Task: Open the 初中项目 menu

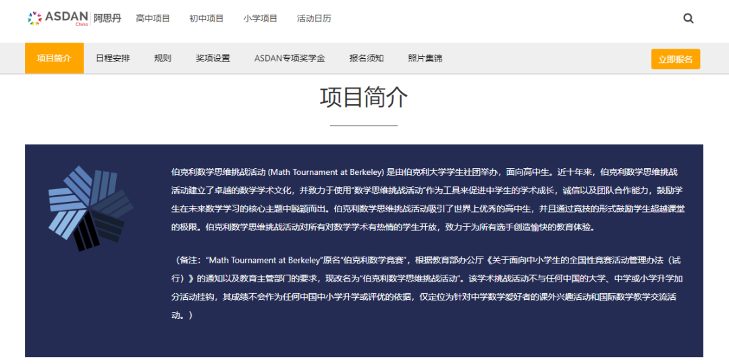Action: (x=207, y=19)
